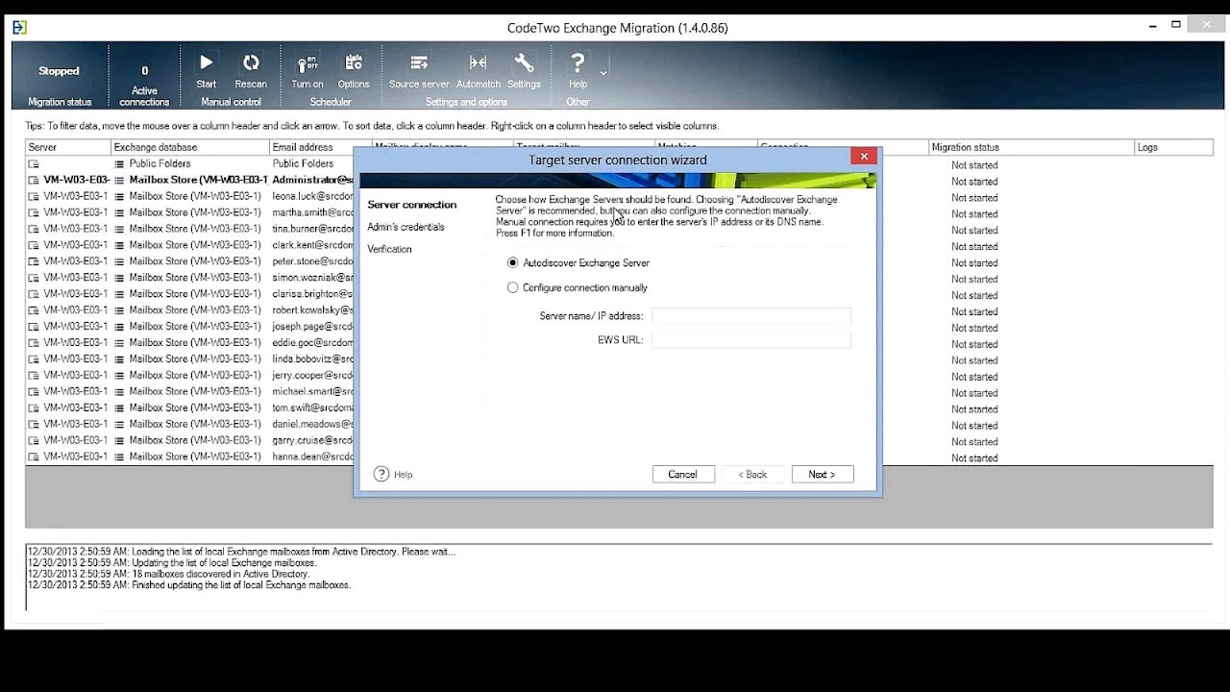
Task: Click the Stopped migration status indicator
Action: tap(59, 71)
